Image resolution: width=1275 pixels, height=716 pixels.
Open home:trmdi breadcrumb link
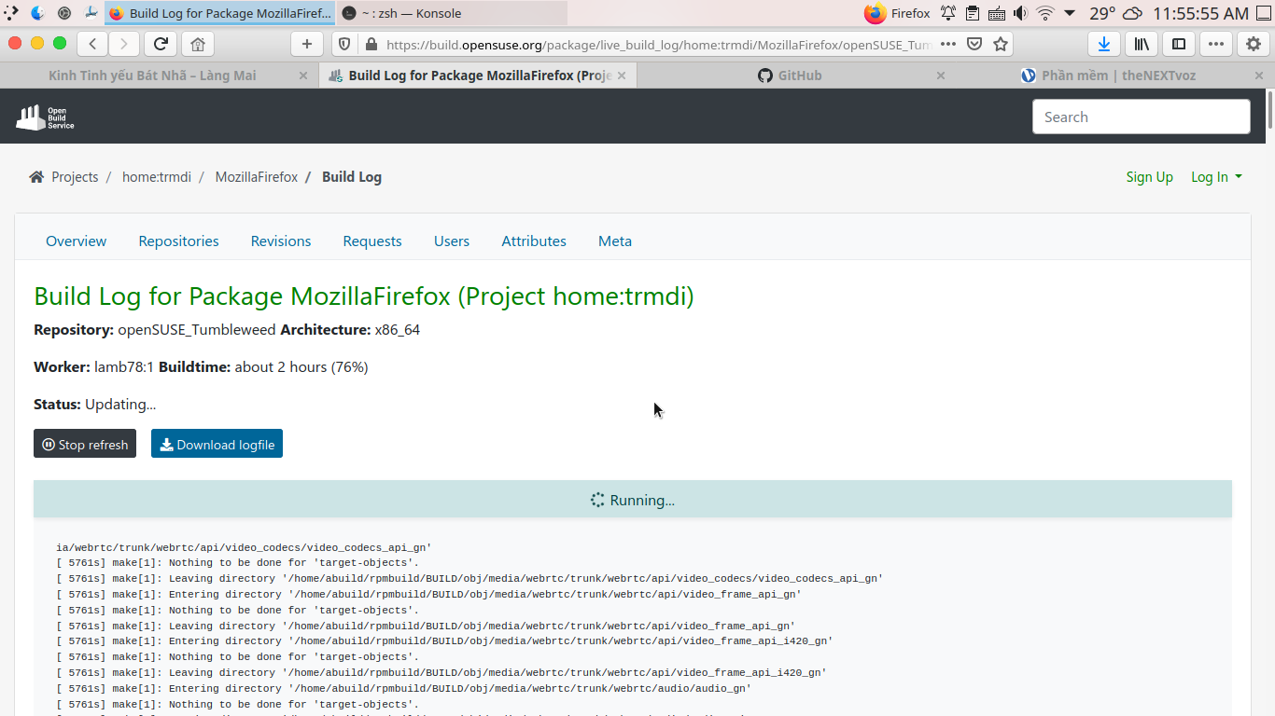tap(157, 177)
